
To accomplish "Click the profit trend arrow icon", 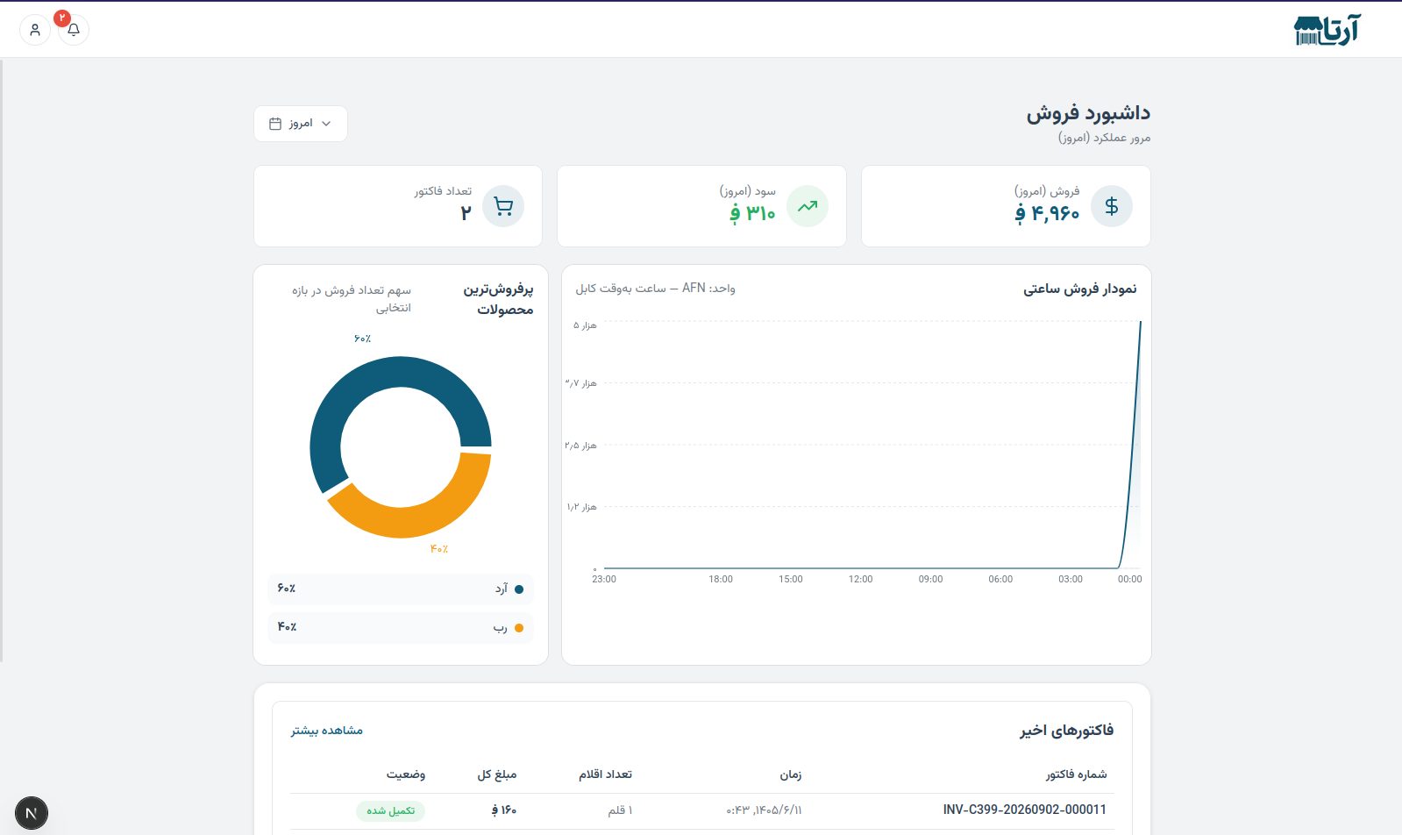I will (808, 206).
